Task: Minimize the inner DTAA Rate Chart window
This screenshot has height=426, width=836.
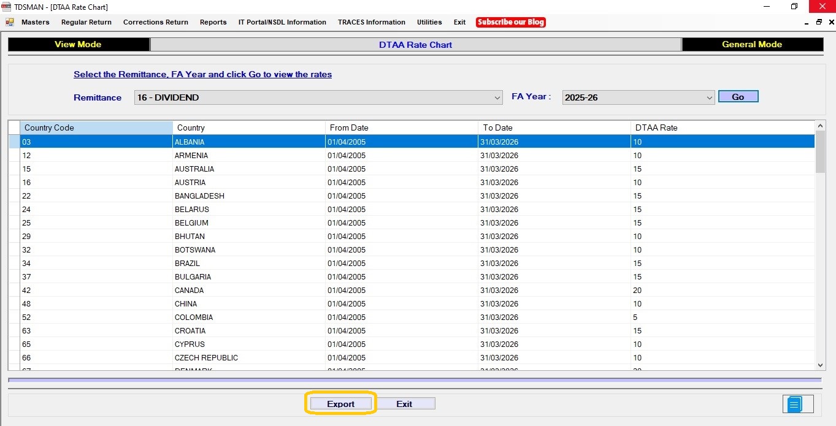Action: [x=807, y=22]
